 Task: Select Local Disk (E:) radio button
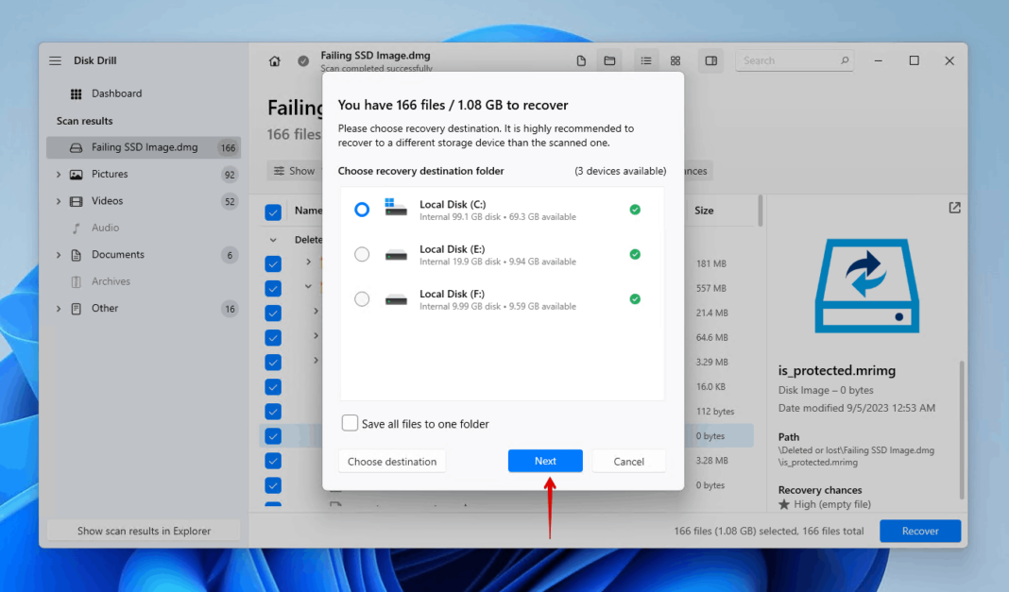[362, 254]
